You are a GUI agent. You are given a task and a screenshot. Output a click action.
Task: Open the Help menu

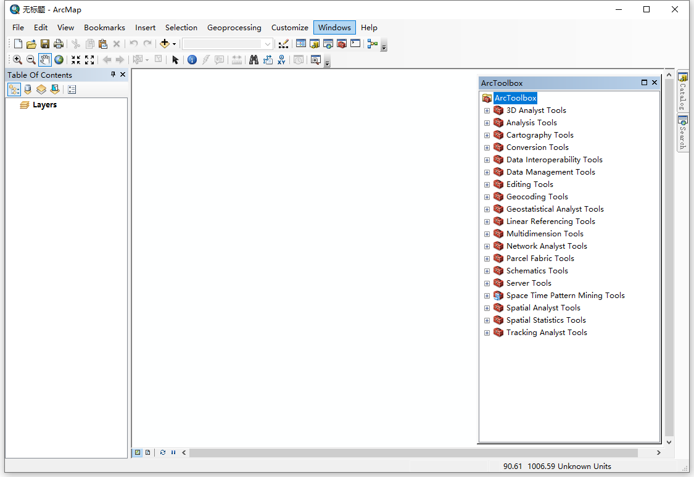(369, 27)
